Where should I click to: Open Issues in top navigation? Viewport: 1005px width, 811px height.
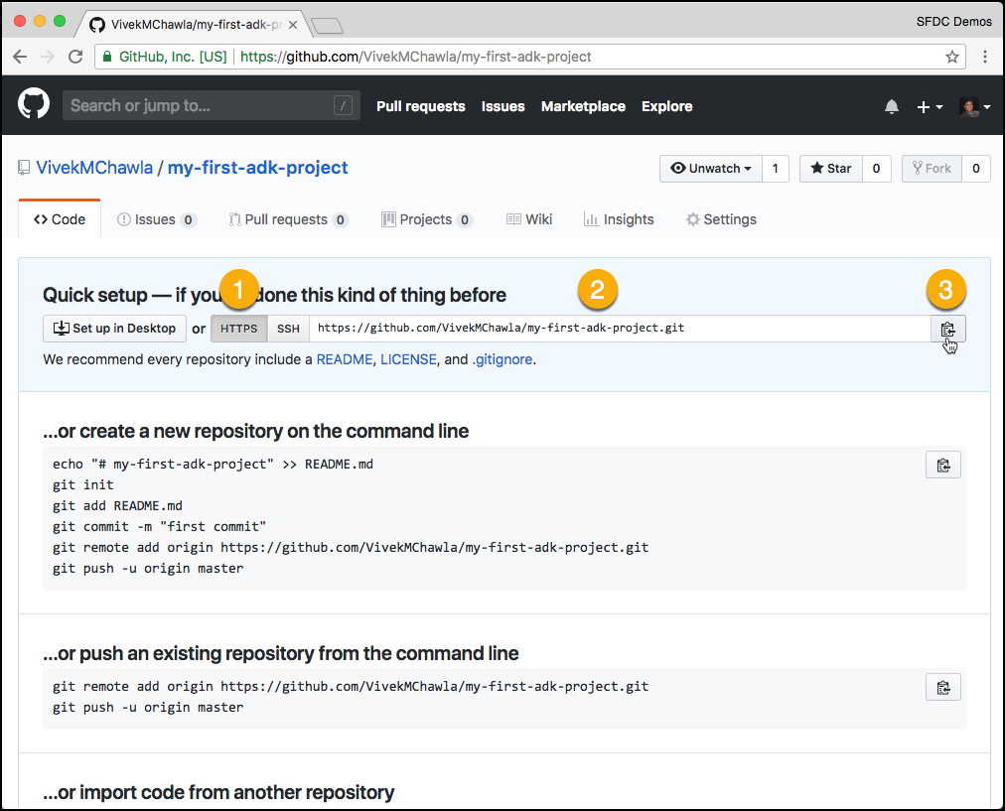tap(503, 106)
